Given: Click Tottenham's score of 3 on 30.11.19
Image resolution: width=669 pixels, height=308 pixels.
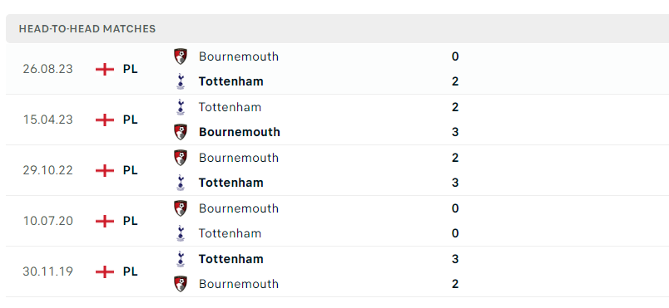Looking at the screenshot, I should pos(455,259).
